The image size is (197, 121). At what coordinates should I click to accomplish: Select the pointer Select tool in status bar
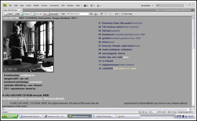(140, 112)
